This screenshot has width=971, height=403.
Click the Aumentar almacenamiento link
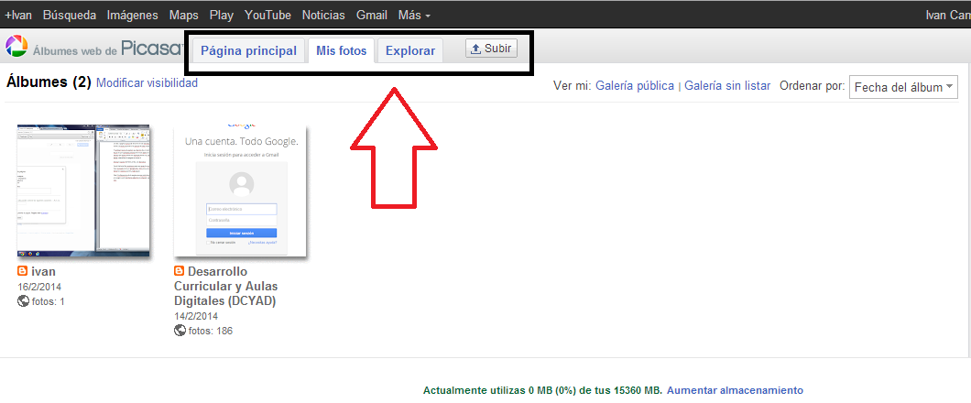735,390
